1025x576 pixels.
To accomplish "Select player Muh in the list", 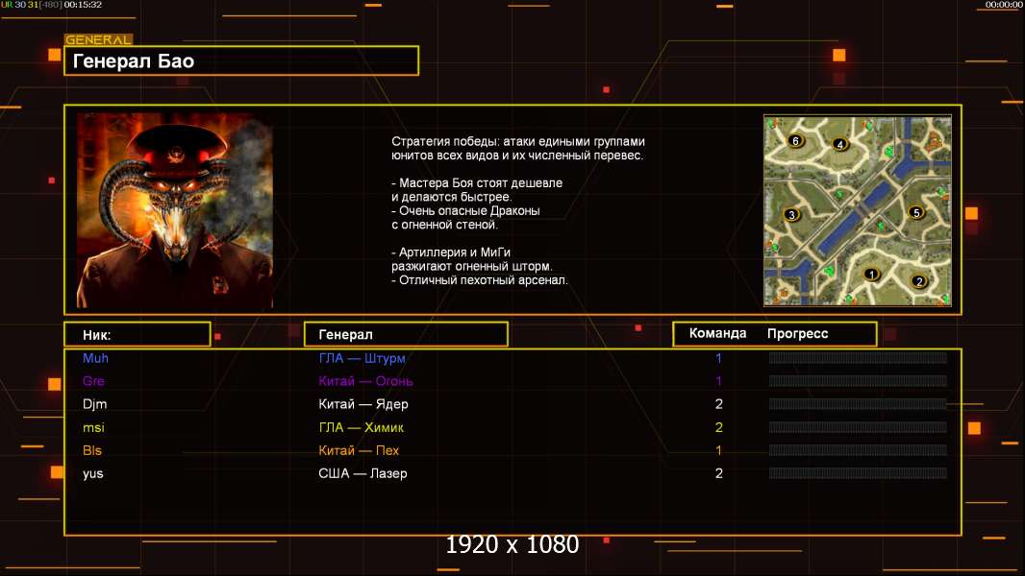I will [96, 358].
